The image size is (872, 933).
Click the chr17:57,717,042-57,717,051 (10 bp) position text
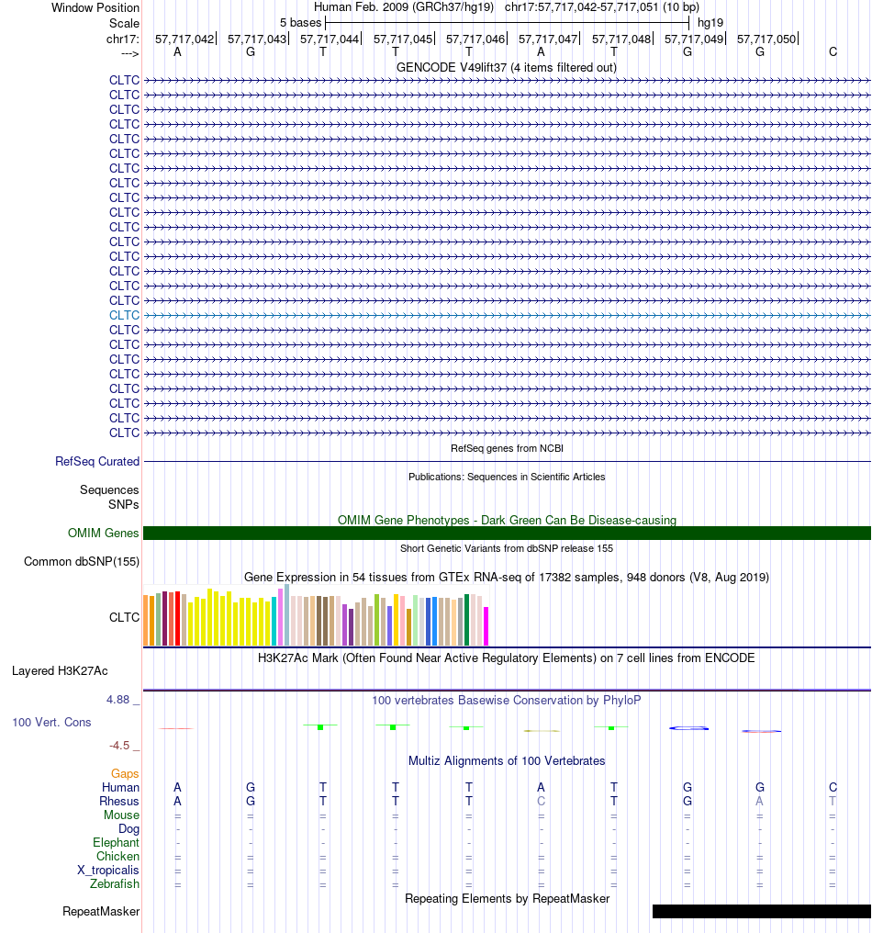(x=602, y=7)
